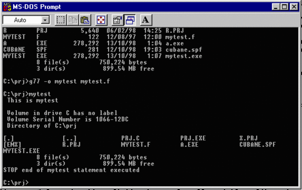Click the Mark selection toolbar icon
302x190 pixels.
click(x=61, y=20)
